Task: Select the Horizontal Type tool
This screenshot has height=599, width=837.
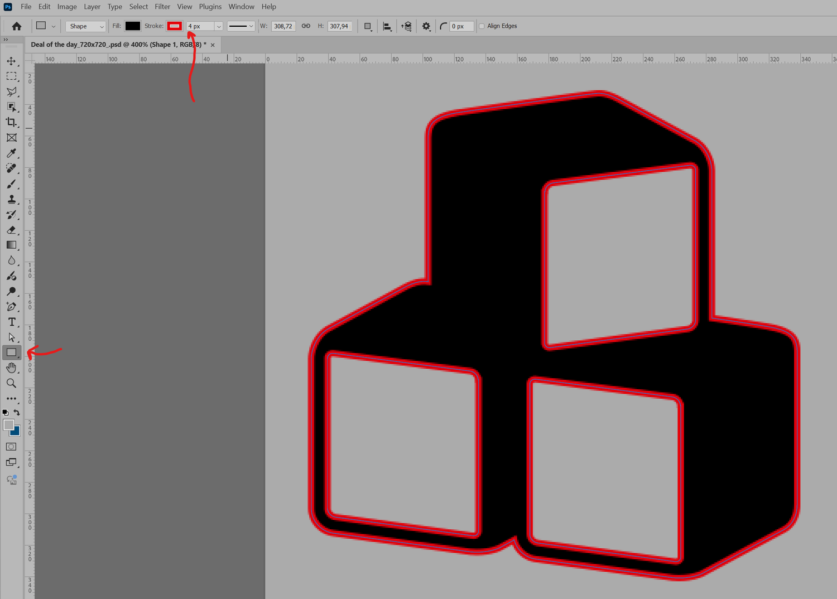Action: click(x=11, y=322)
